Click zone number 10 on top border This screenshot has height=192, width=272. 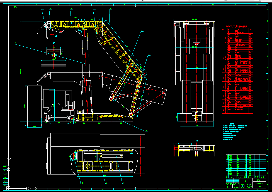[x=213, y=4]
